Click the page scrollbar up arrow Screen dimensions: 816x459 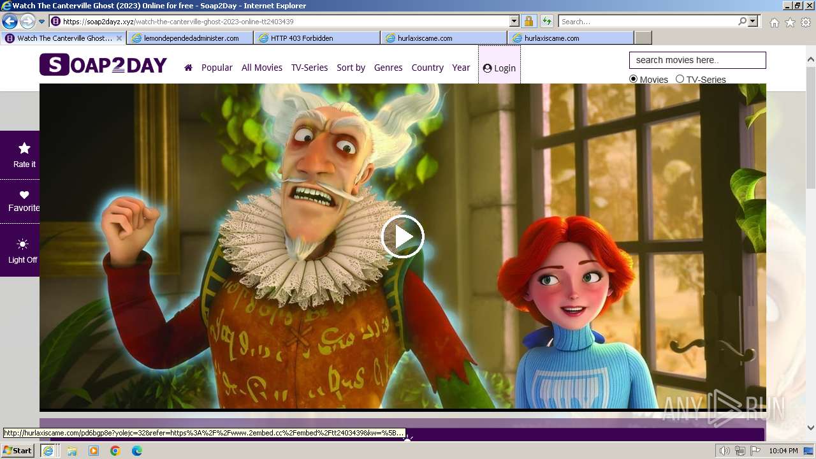point(810,60)
